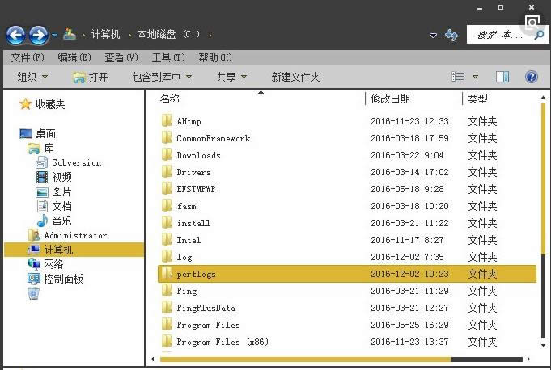Open the Downloads folder icon
The image size is (551, 370).
(x=167, y=155)
